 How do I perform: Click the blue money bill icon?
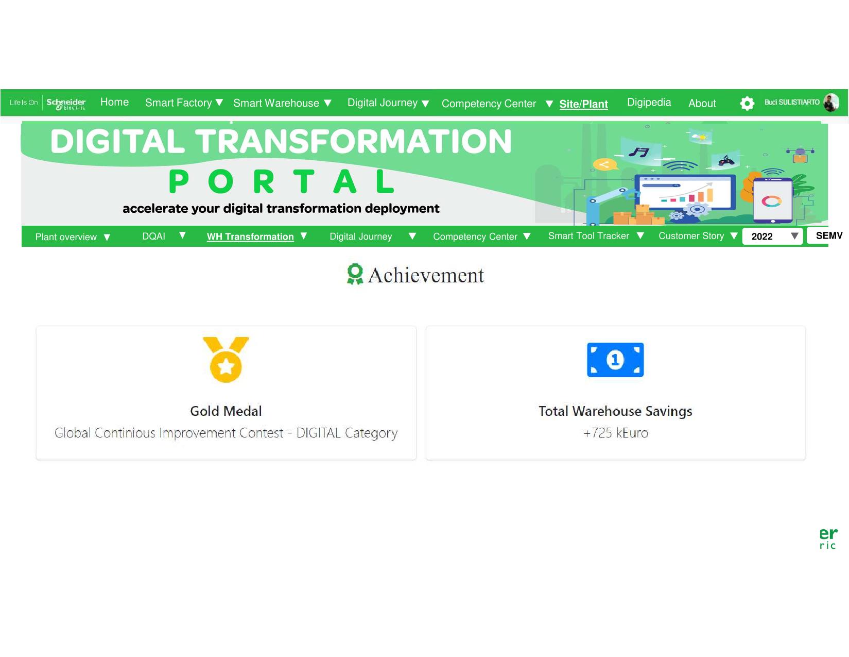coord(615,360)
